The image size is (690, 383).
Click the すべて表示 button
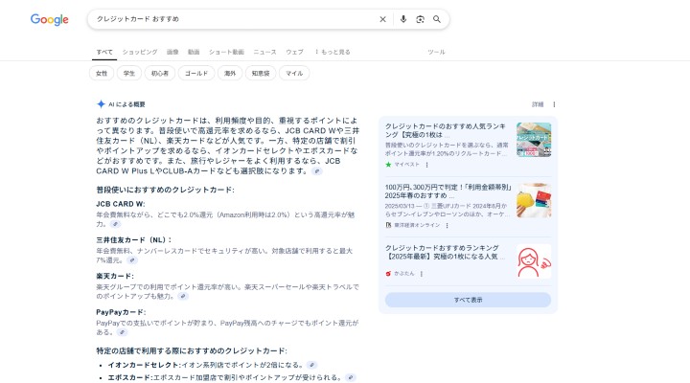pyautogui.click(x=468, y=300)
